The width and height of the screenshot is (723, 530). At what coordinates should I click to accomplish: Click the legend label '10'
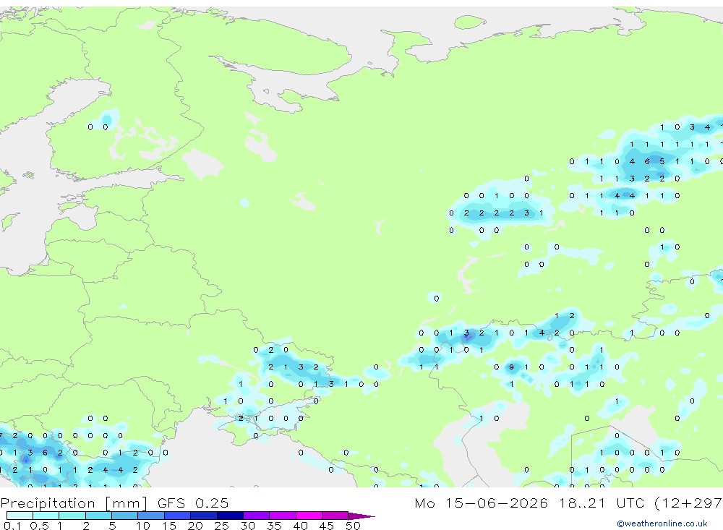click(143, 526)
